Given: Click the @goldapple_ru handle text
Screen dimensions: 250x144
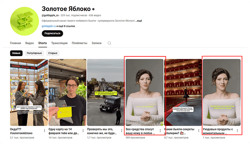Looking at the screenshot, I should [50, 15].
